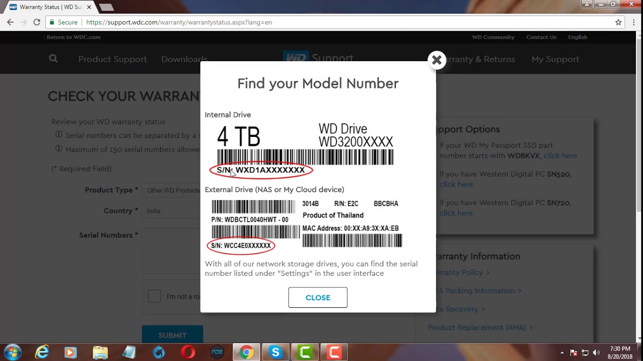Expand the Country dropdown showing India
The image size is (643, 361).
[x=172, y=211]
